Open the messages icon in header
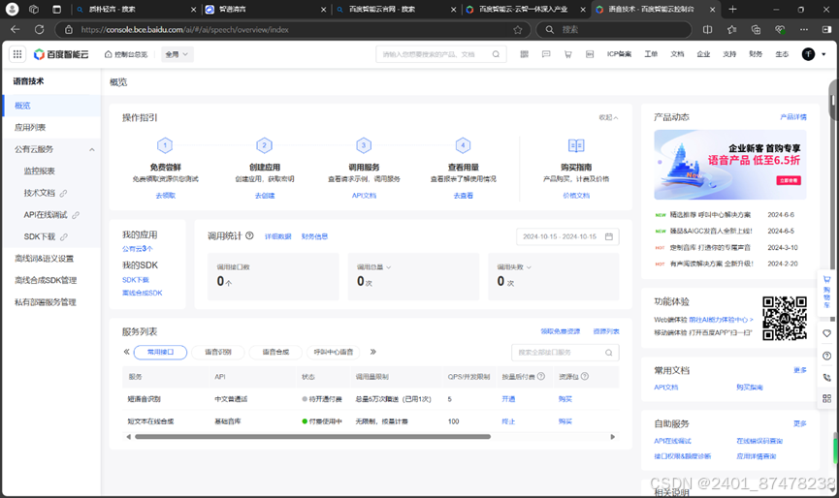This screenshot has height=498, width=839. [x=546, y=54]
